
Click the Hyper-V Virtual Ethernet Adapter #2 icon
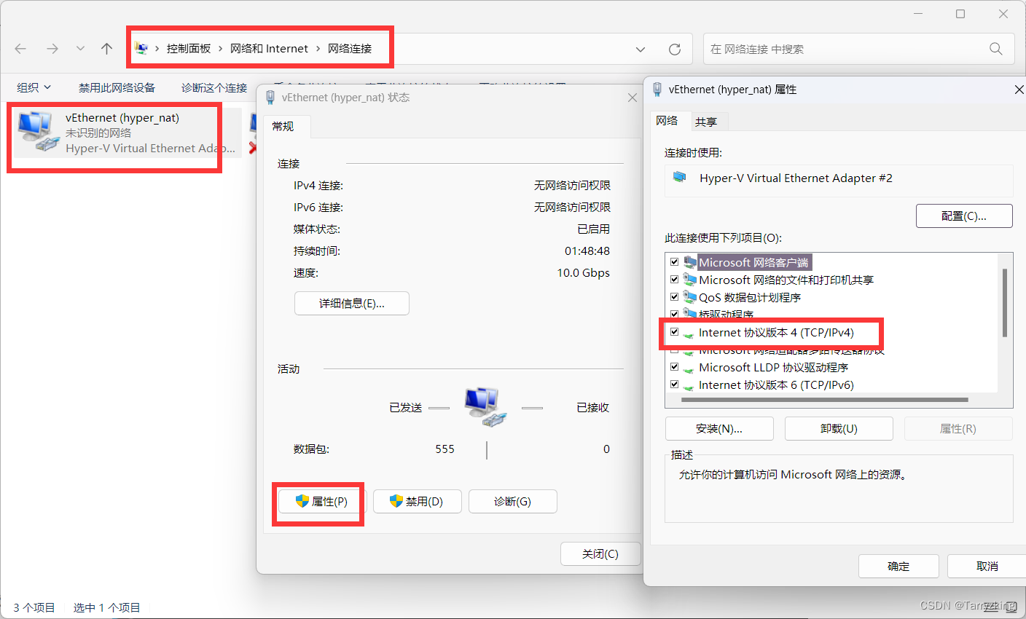point(680,177)
